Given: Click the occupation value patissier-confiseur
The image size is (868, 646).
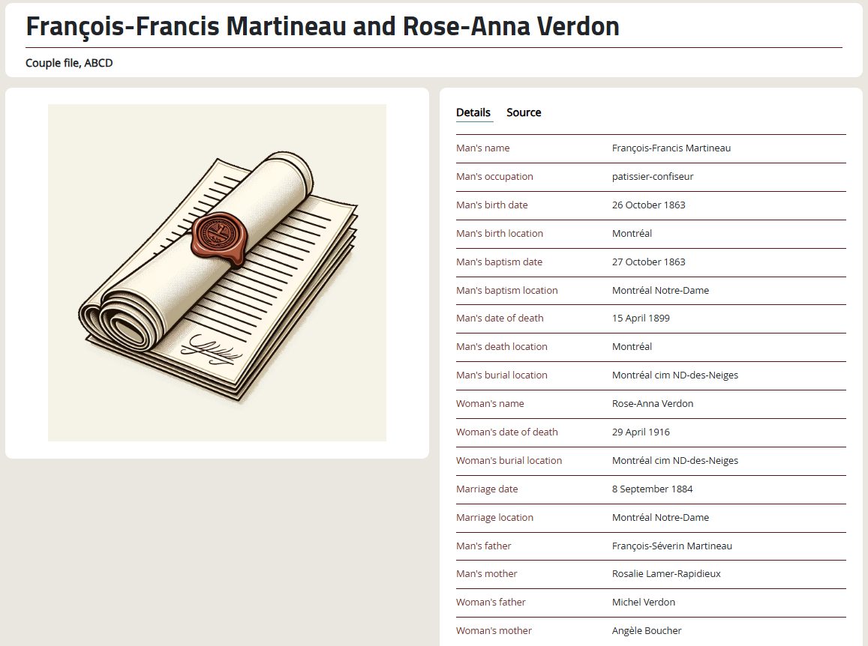Looking at the screenshot, I should tap(653, 177).
